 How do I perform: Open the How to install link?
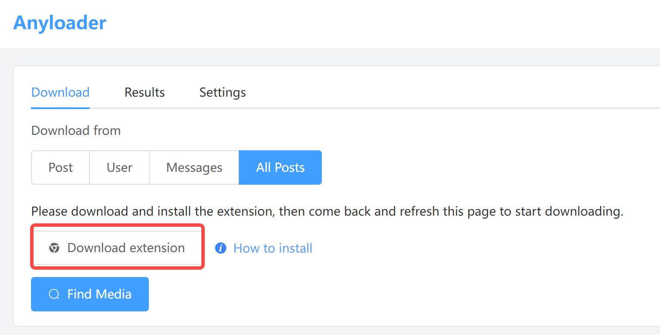(273, 248)
